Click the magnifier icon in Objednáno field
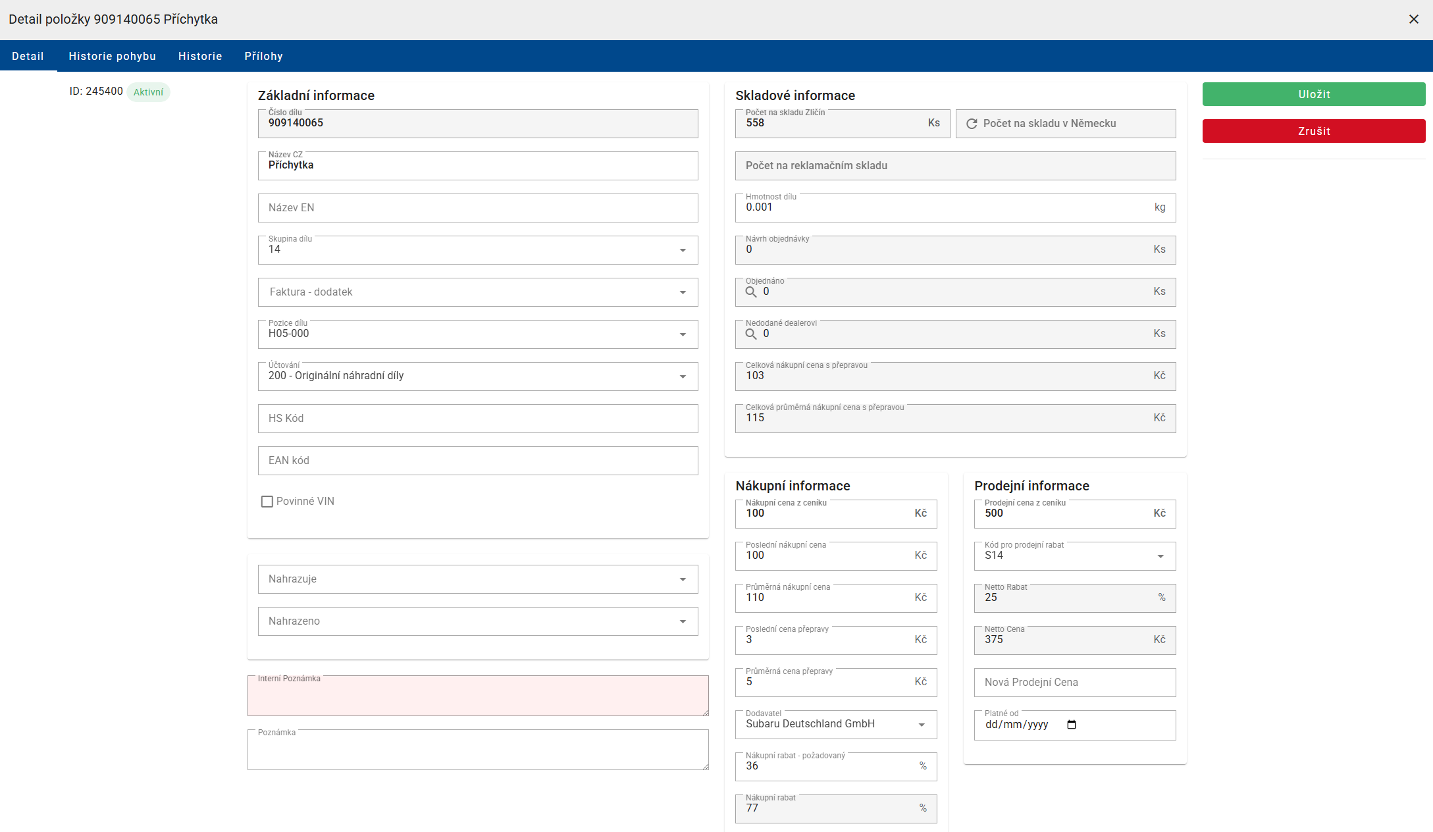The image size is (1433, 832). (751, 292)
